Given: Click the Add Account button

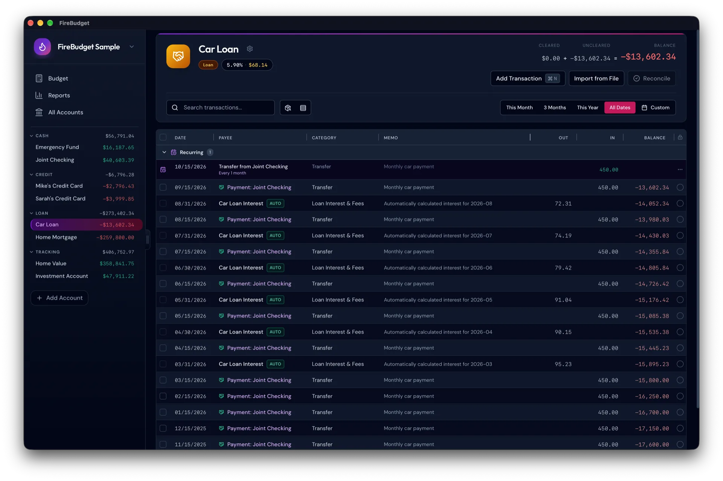Looking at the screenshot, I should pyautogui.click(x=59, y=298).
